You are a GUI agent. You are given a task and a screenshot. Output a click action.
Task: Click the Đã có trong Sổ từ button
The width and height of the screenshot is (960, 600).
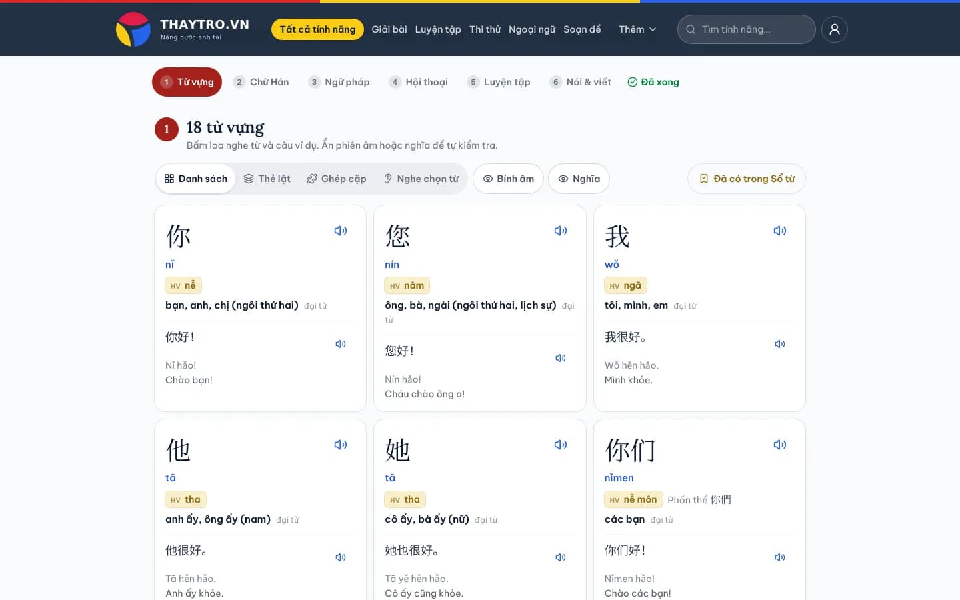747,179
